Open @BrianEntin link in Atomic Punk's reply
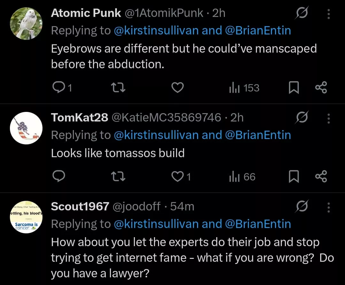The width and height of the screenshot is (345, 285). click(258, 31)
